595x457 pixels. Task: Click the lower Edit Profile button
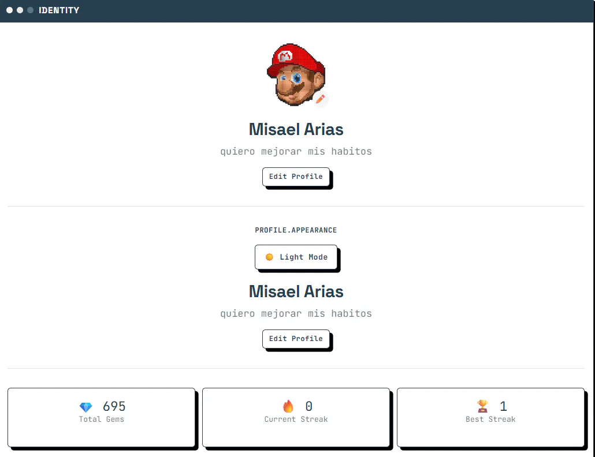pos(296,339)
